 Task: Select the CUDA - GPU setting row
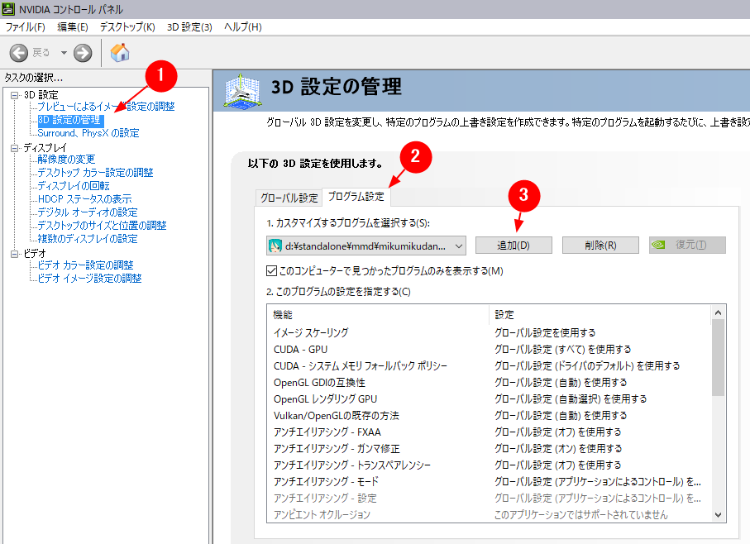(x=489, y=350)
